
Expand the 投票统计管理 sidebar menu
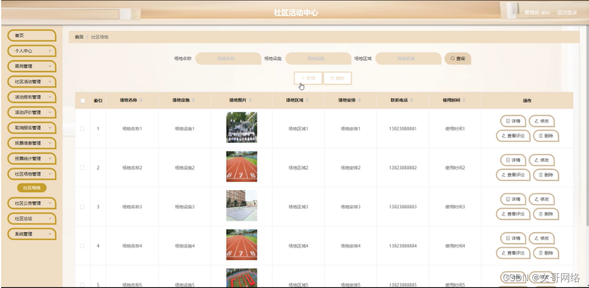(32, 159)
